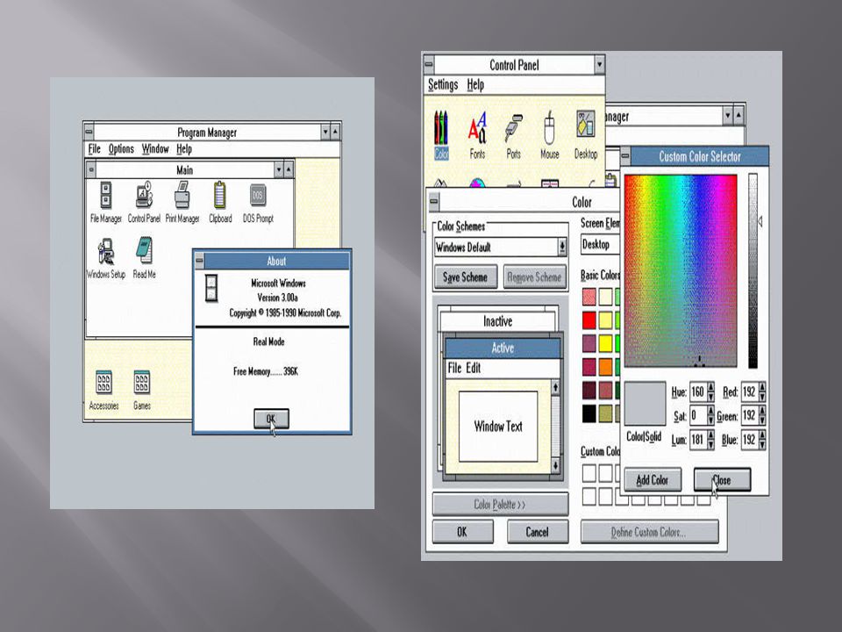Open the Screen Element Desktop combo box
The image size is (842, 632).
tap(600, 245)
